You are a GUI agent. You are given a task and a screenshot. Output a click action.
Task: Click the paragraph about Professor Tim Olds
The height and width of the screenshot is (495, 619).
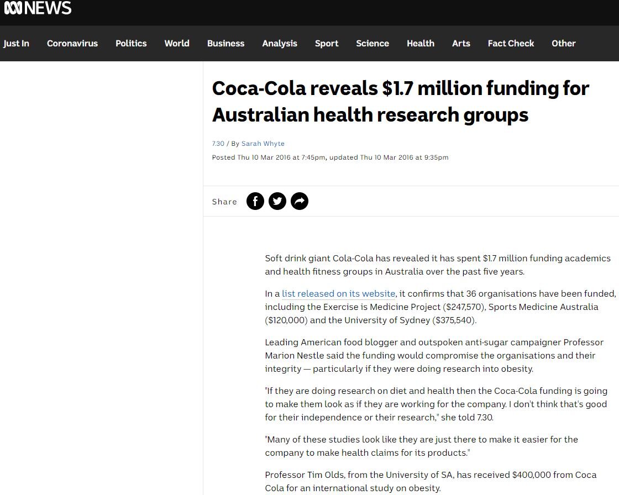pos(431,481)
